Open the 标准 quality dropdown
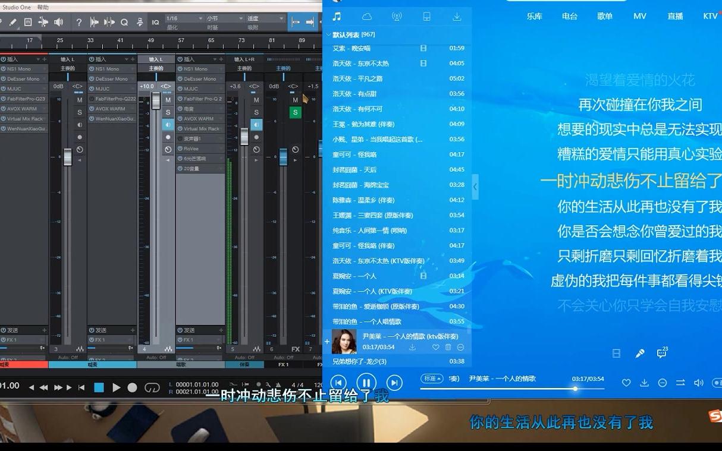 [x=432, y=379]
